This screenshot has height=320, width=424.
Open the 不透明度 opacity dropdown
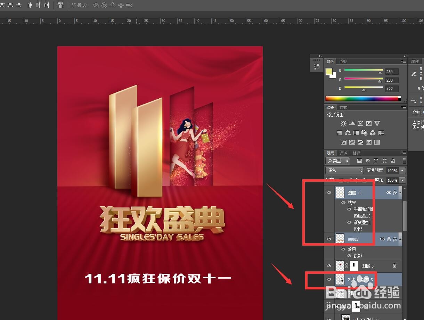[x=402, y=170]
